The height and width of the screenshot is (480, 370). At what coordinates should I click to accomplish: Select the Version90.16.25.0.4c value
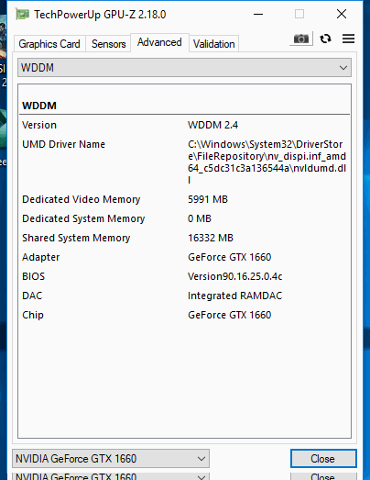235,276
